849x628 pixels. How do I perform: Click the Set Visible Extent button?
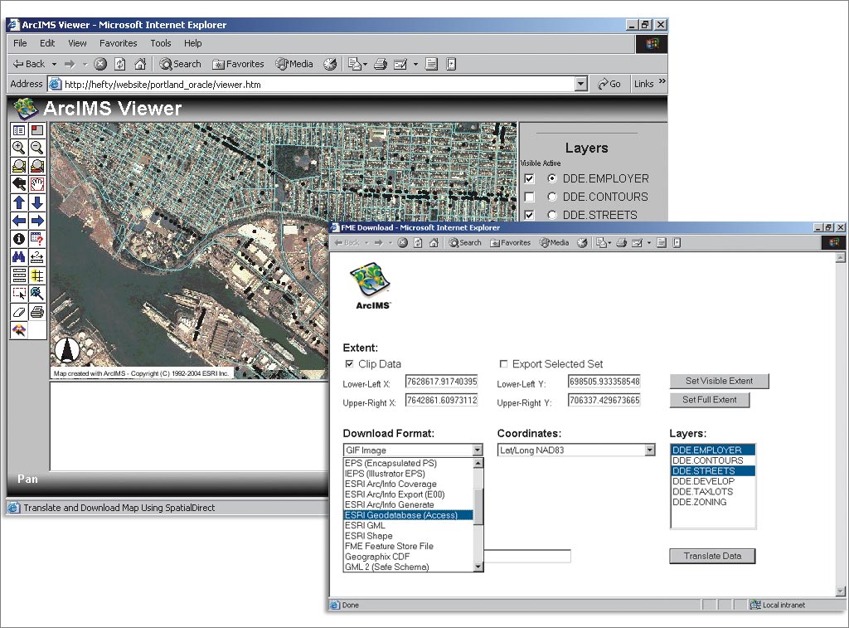click(719, 381)
